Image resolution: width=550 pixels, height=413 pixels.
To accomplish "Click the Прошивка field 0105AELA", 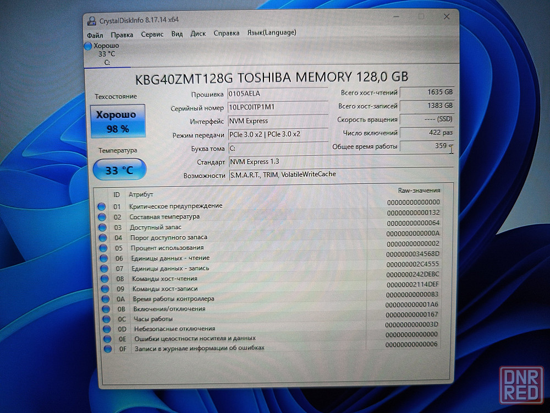I will tap(277, 94).
